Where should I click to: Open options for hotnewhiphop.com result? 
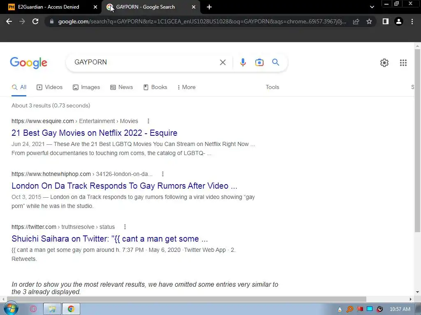point(163,174)
